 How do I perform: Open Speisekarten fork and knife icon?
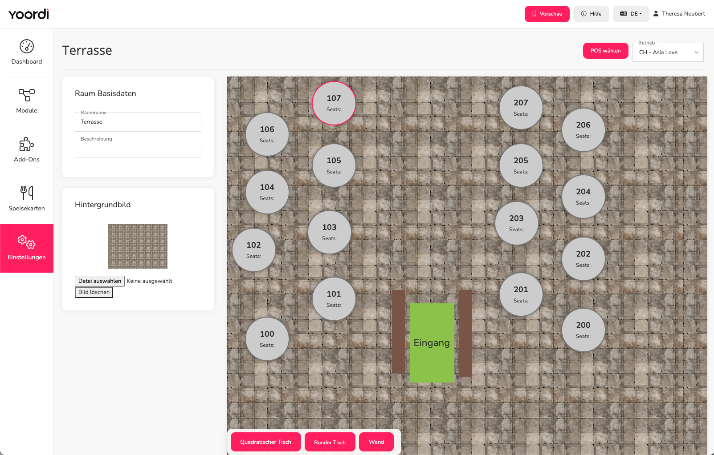[27, 193]
